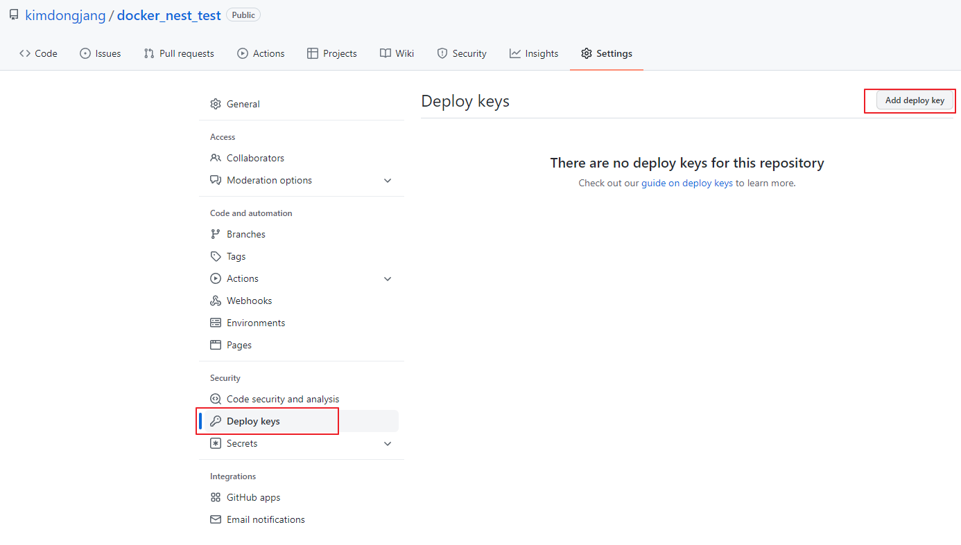
Task: Switch to the Code tab
Action: point(38,53)
